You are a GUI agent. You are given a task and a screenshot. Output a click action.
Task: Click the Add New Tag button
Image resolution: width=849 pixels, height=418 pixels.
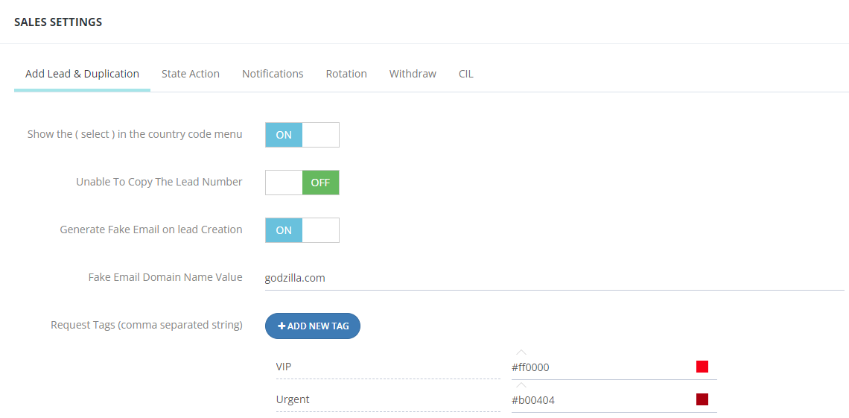pyautogui.click(x=313, y=326)
